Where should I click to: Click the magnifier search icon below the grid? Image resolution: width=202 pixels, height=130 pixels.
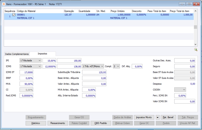tap(196, 50)
